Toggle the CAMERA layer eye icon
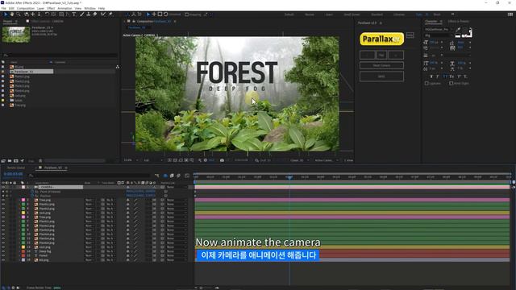 coord(3,188)
